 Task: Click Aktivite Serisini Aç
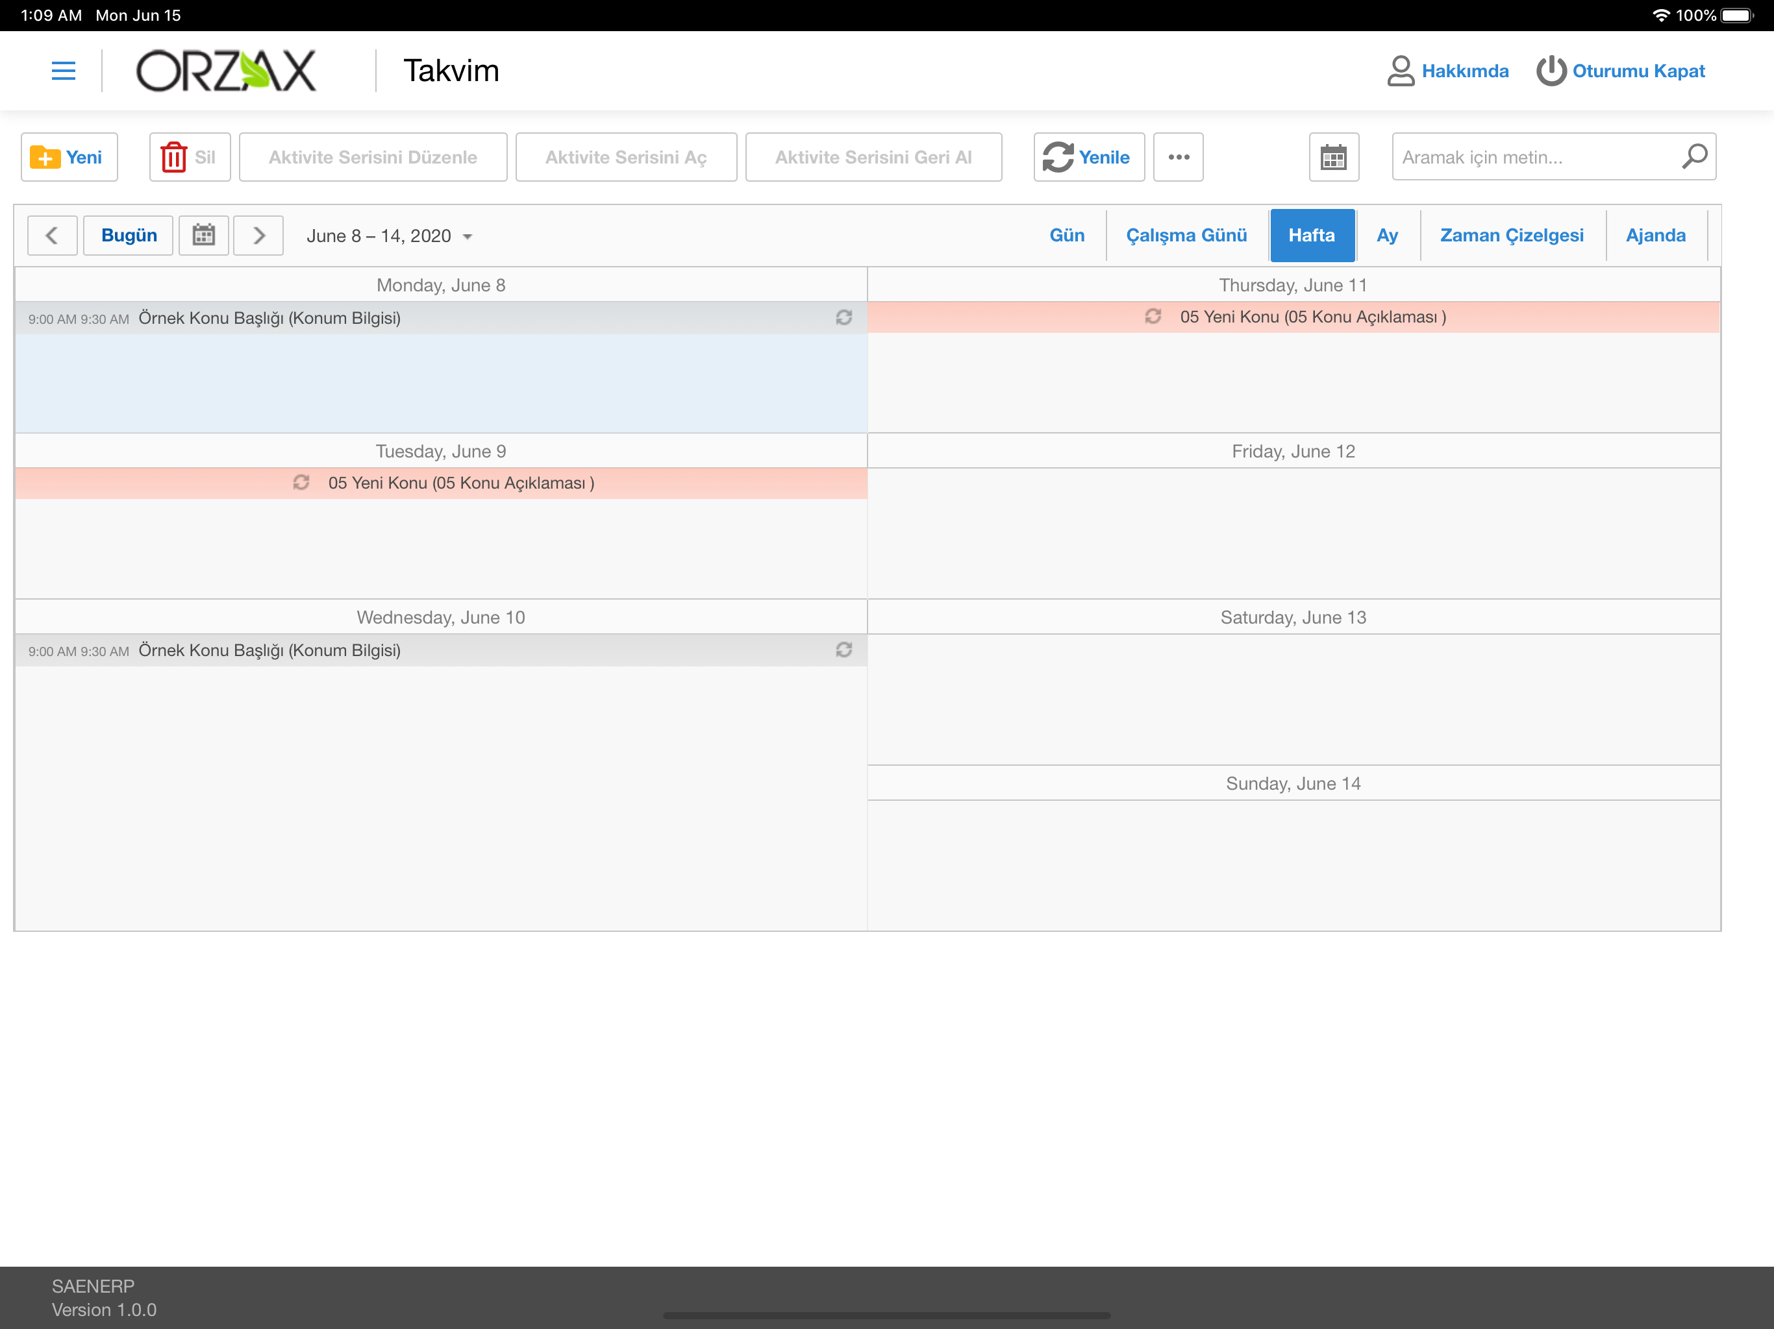point(625,157)
